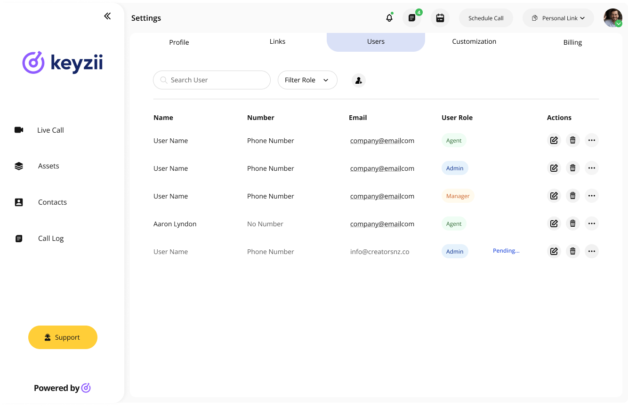Image resolution: width=628 pixels, height=406 pixels.
Task: Click the keyzii logo
Action: pos(63,63)
